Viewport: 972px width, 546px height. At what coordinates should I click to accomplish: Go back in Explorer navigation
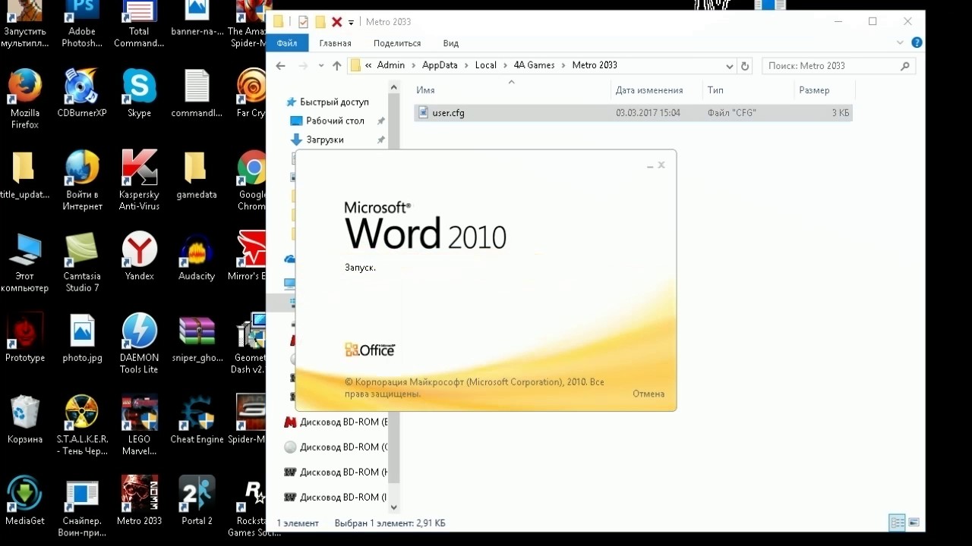[x=280, y=66]
